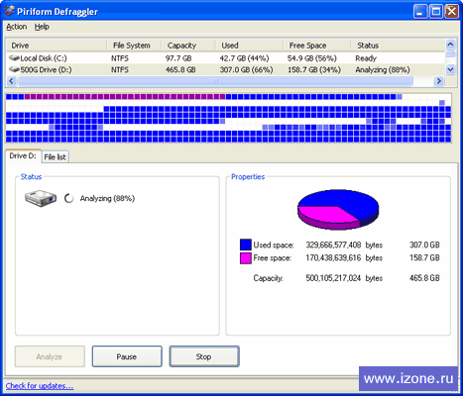Minimize the Defraggler window
Screen dimensions: 463x396
point(420,12)
